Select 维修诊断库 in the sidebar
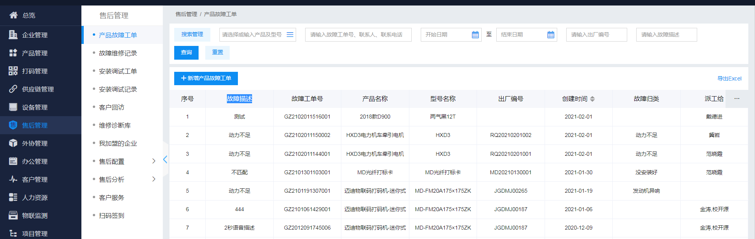755x239 pixels. pyautogui.click(x=114, y=125)
